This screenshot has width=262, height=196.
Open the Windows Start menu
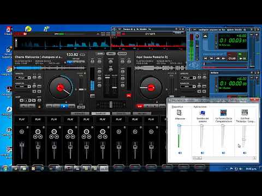(x=5, y=168)
